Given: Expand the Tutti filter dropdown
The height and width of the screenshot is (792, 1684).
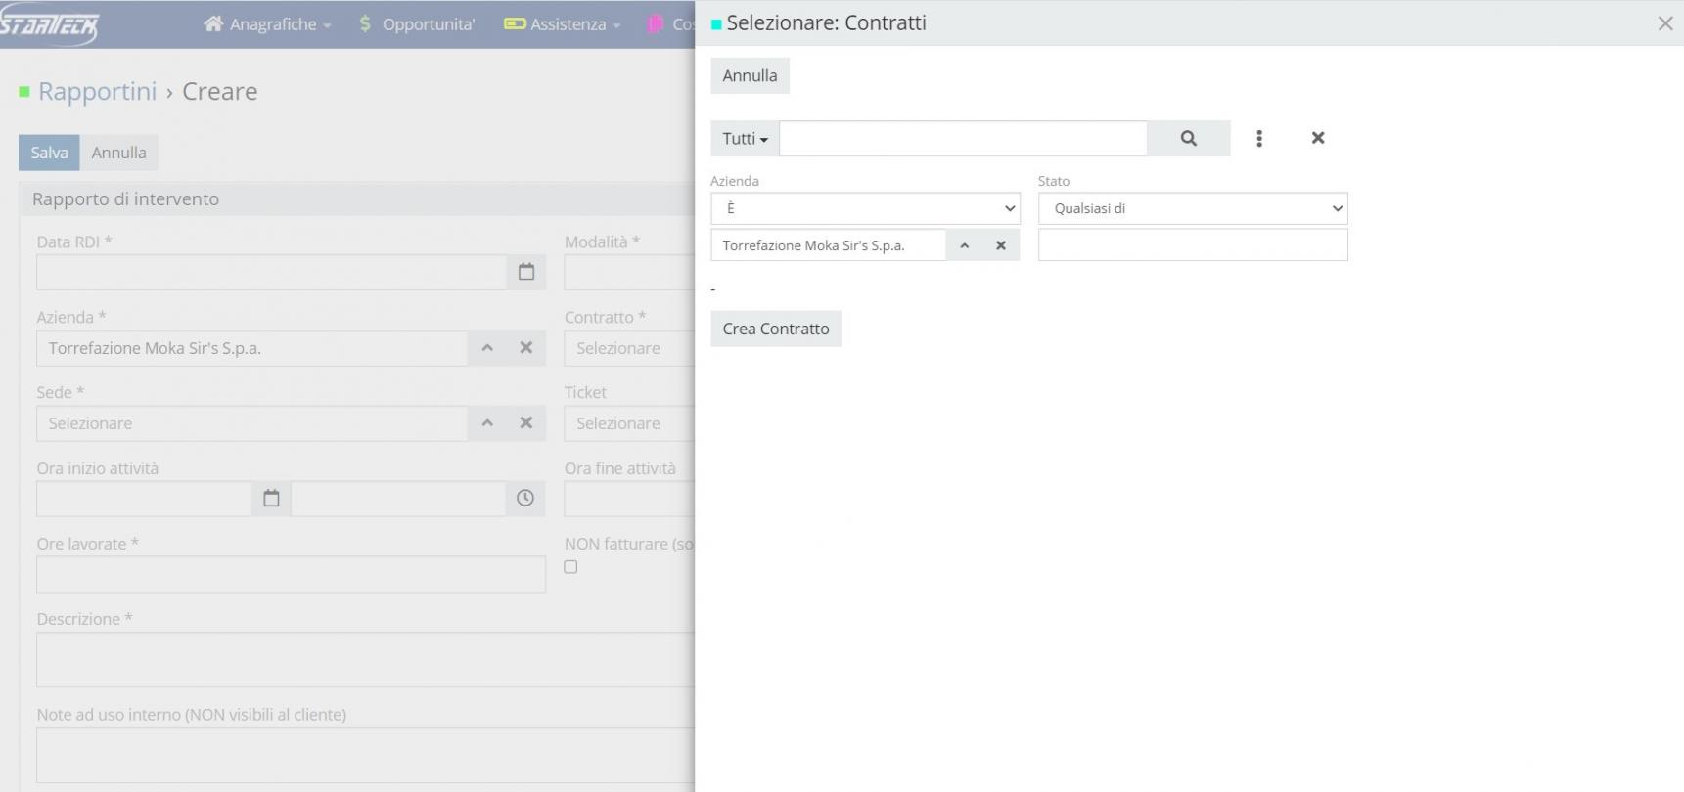Looking at the screenshot, I should click(745, 139).
